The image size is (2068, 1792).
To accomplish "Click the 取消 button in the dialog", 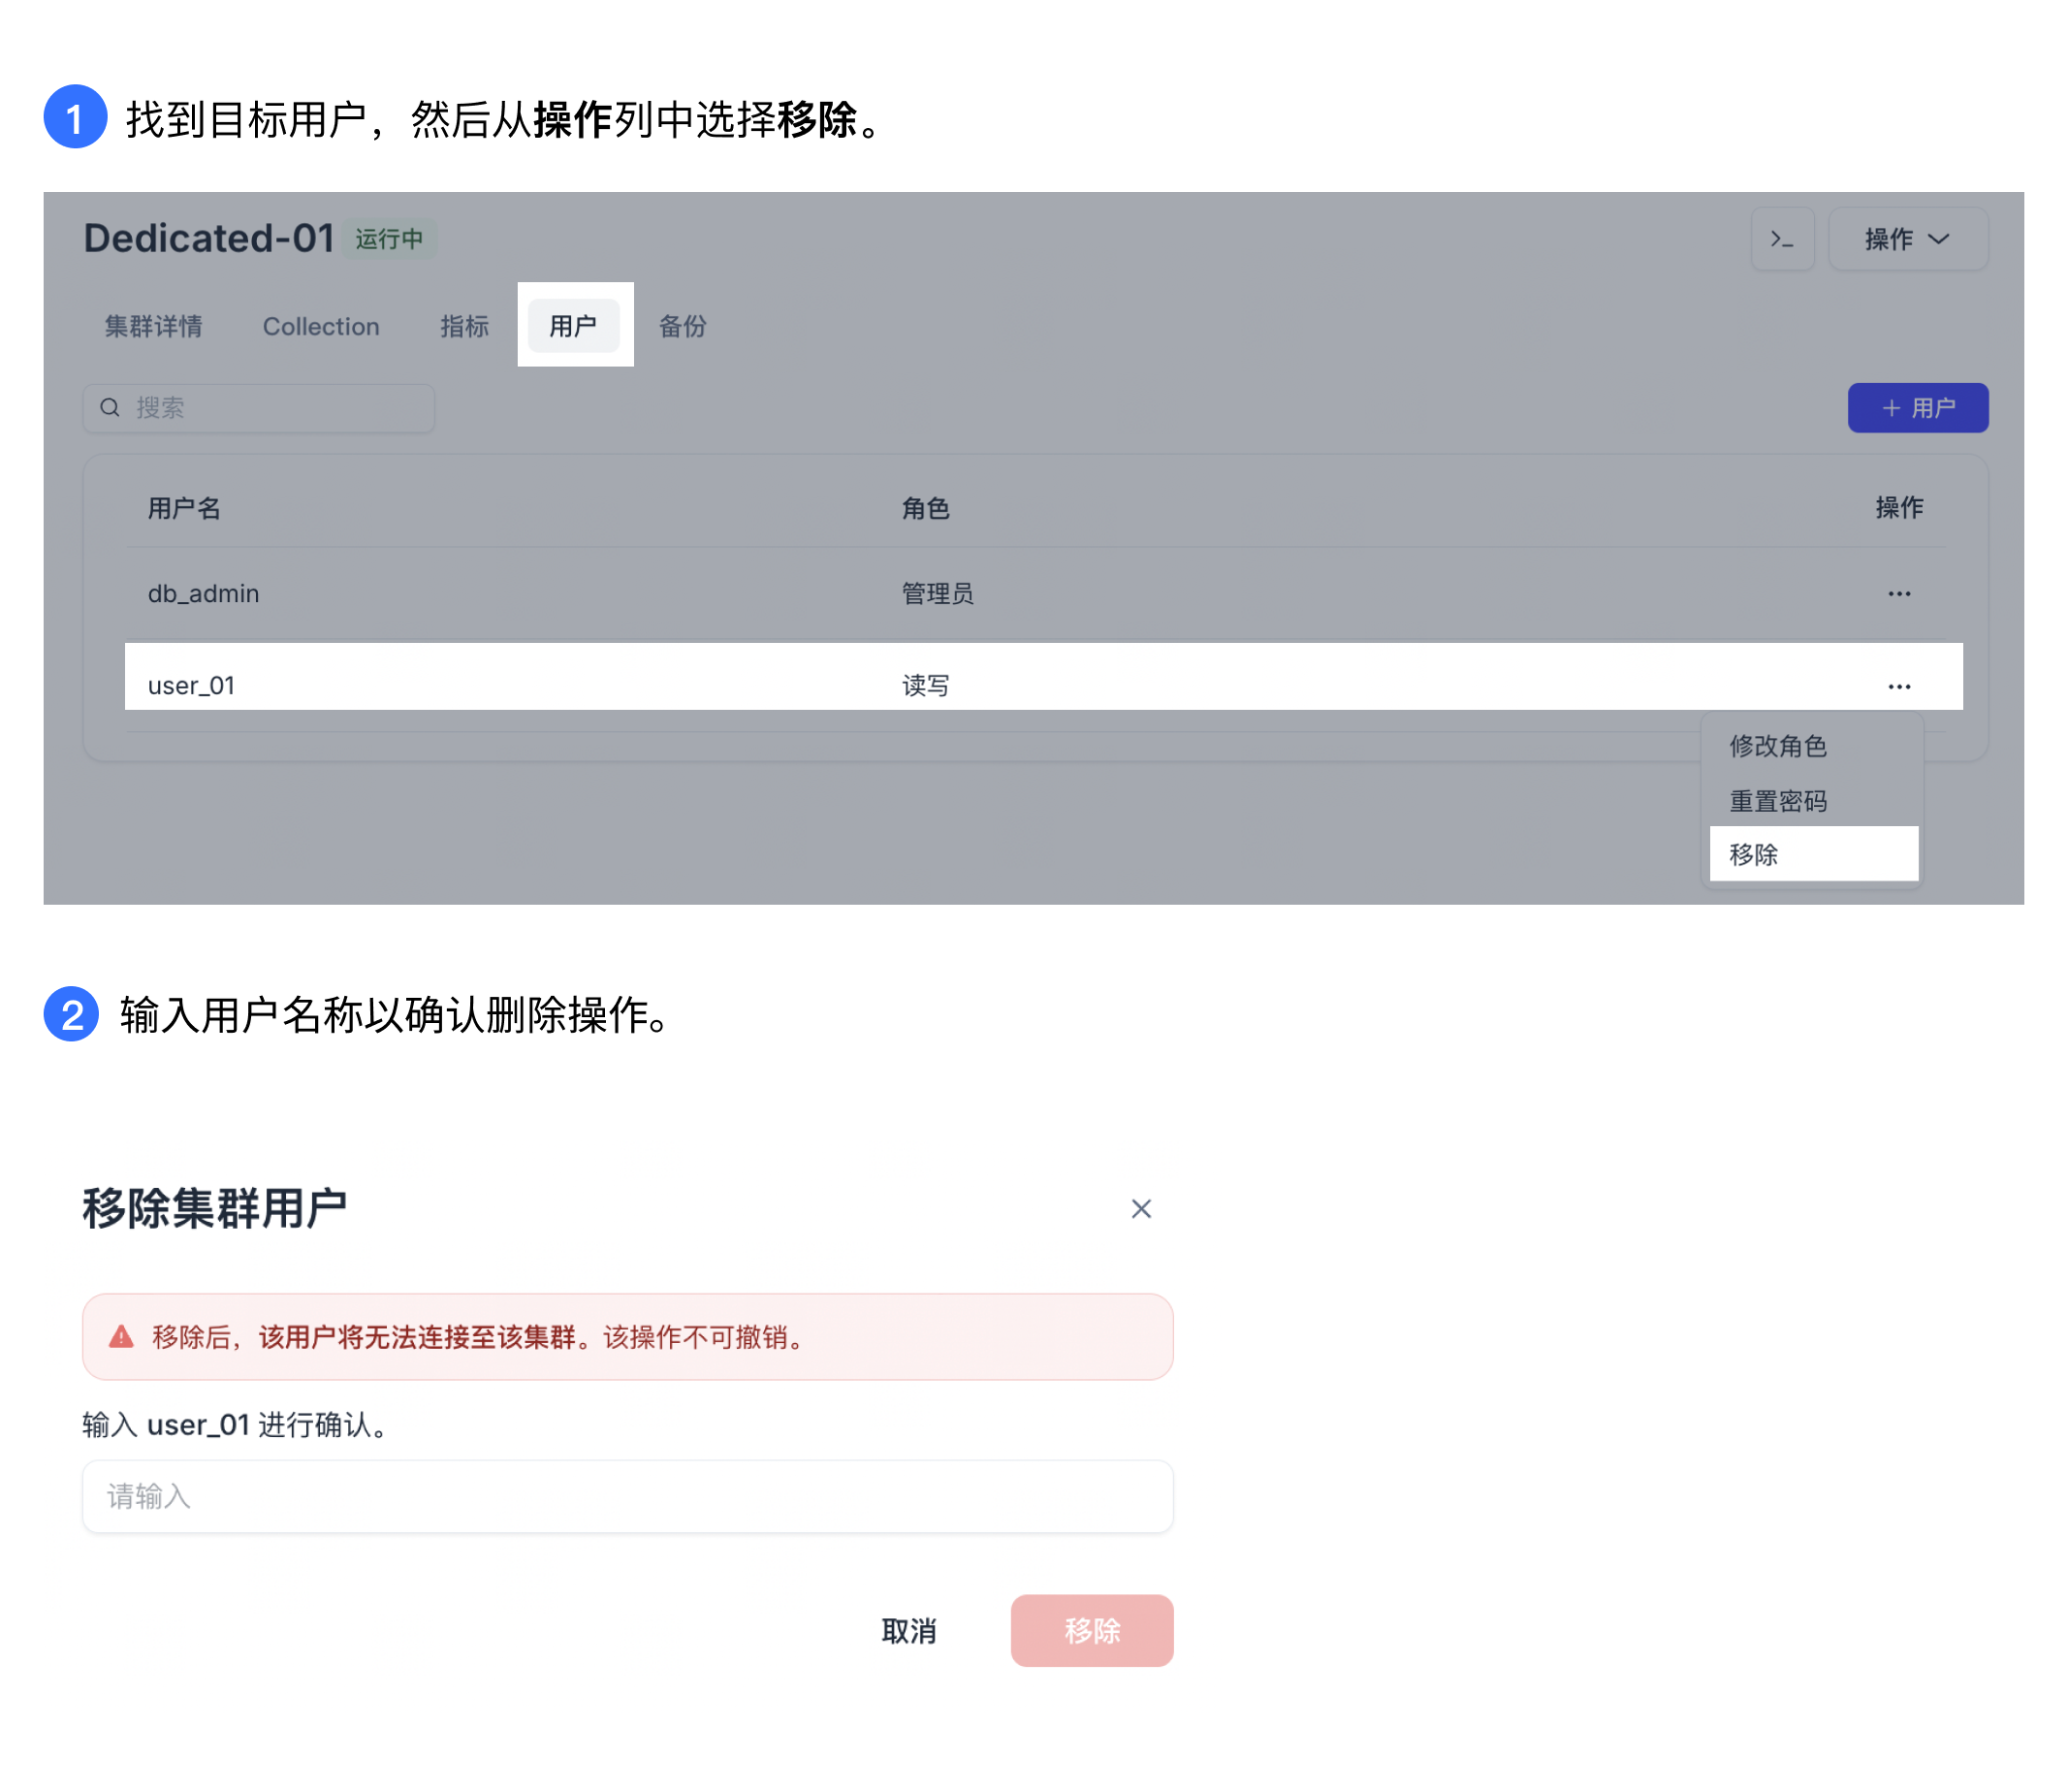I will (x=910, y=1631).
